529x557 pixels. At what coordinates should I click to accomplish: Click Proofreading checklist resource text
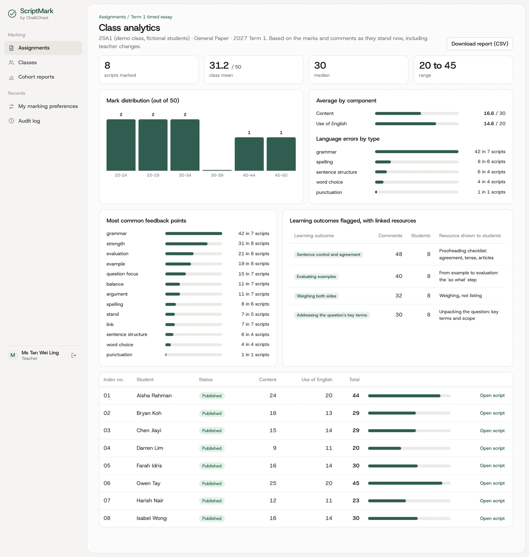(466, 254)
